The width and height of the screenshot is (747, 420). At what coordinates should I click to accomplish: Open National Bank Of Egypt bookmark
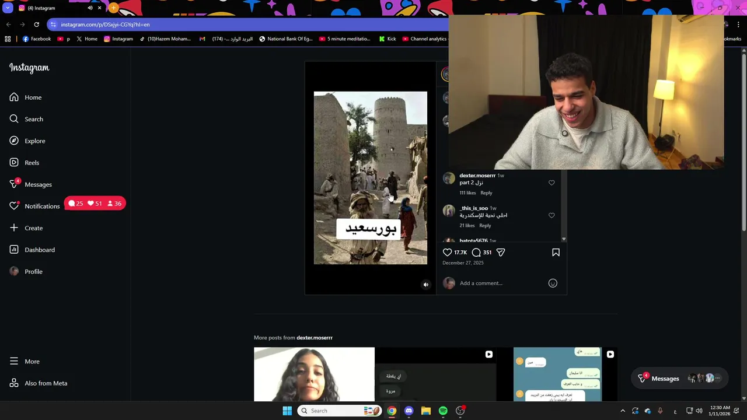tap(286, 39)
